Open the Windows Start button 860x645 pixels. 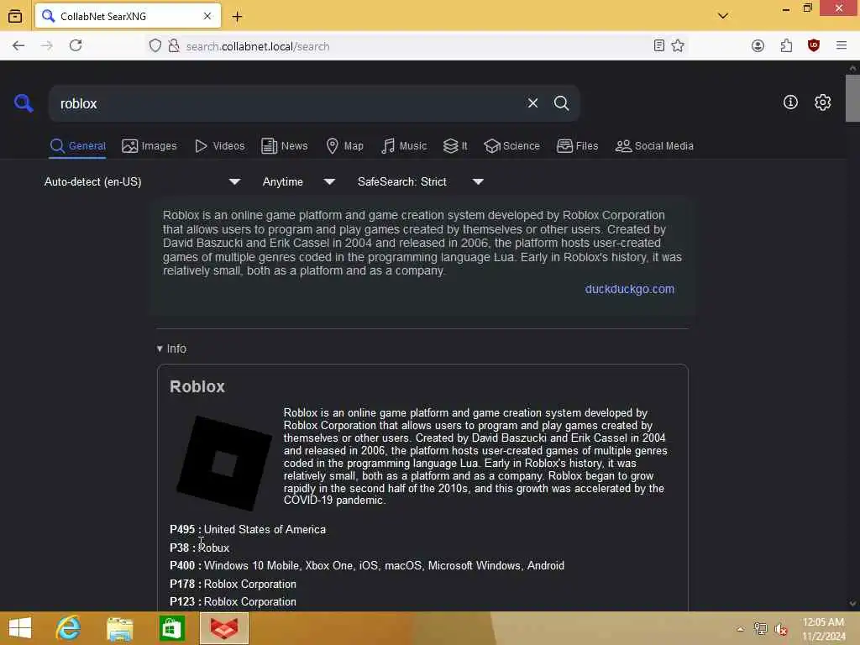[x=20, y=628]
